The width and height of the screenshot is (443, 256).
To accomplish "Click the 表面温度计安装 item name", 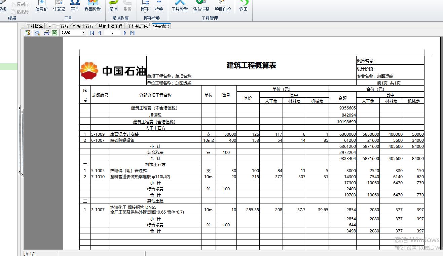I will tap(124, 134).
